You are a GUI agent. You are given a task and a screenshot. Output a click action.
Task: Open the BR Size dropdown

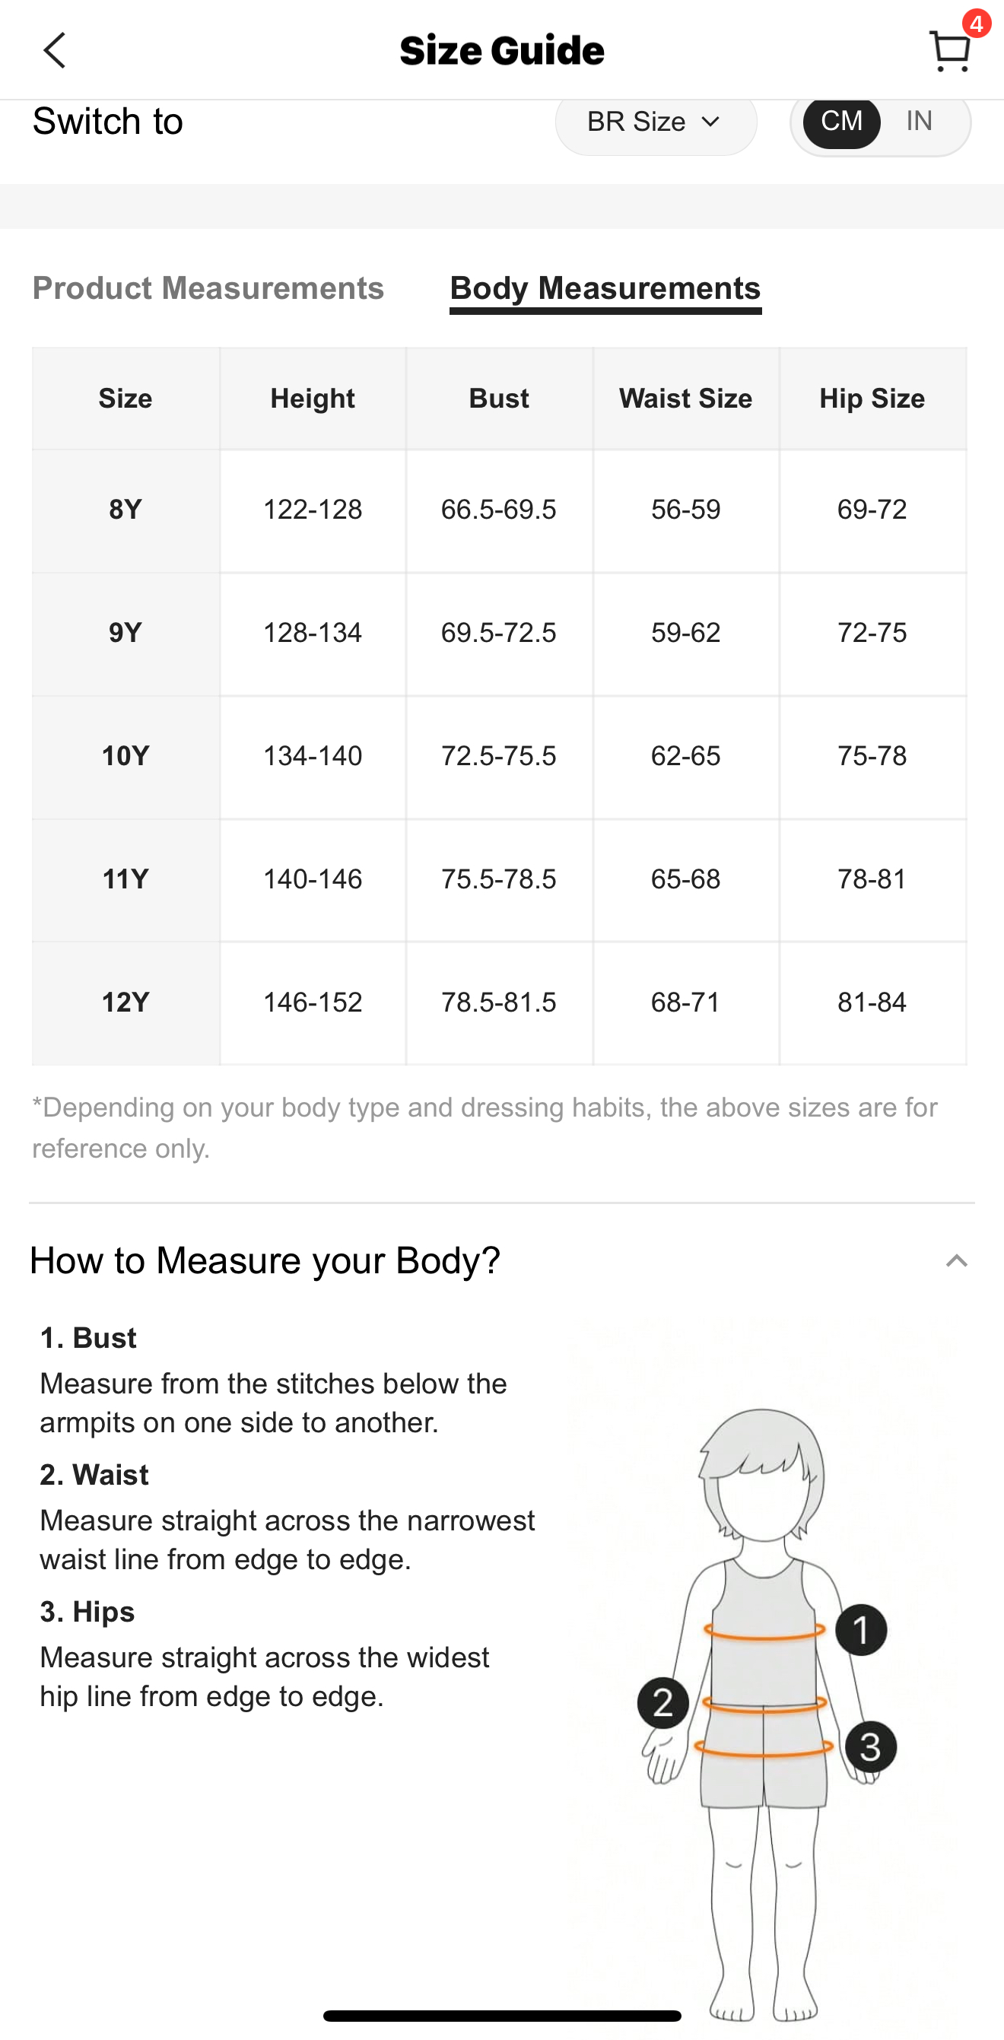[656, 122]
